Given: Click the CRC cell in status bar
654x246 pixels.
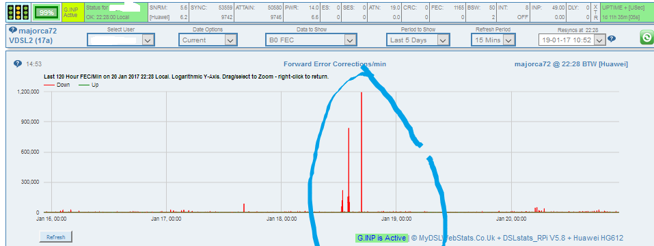Looking at the screenshot, I should pos(416,12).
